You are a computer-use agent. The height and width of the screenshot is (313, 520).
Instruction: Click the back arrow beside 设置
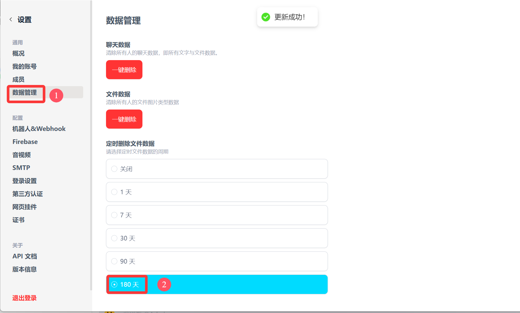tap(11, 19)
